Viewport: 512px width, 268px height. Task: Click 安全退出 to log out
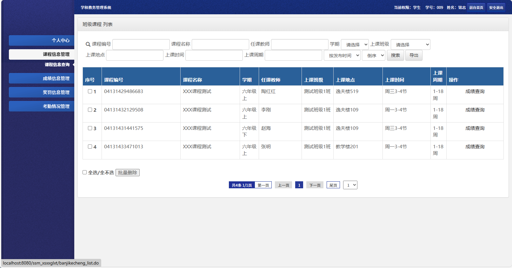496,8
